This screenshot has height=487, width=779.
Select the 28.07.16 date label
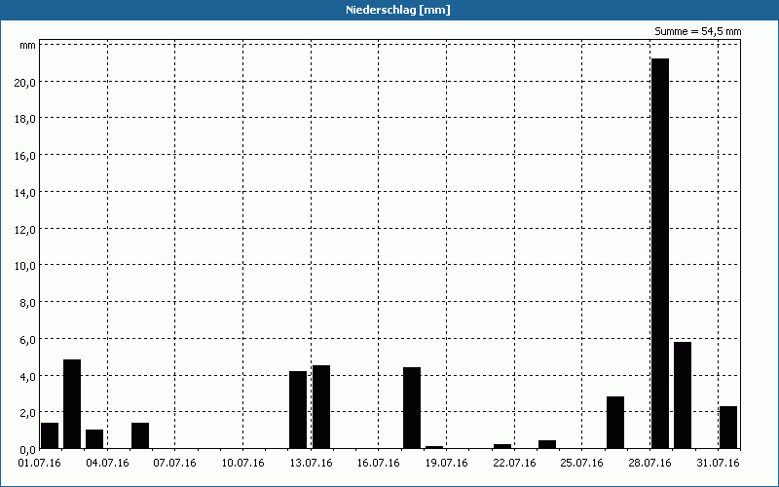[649, 463]
